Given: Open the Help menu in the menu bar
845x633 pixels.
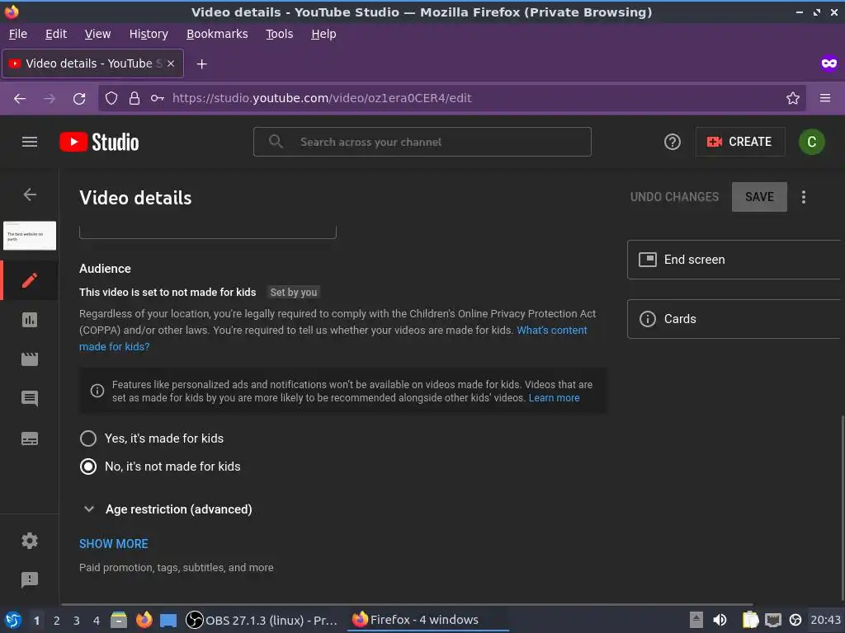Looking at the screenshot, I should click(323, 34).
